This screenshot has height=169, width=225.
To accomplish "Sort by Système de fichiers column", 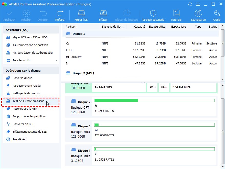I will click(x=113, y=27).
